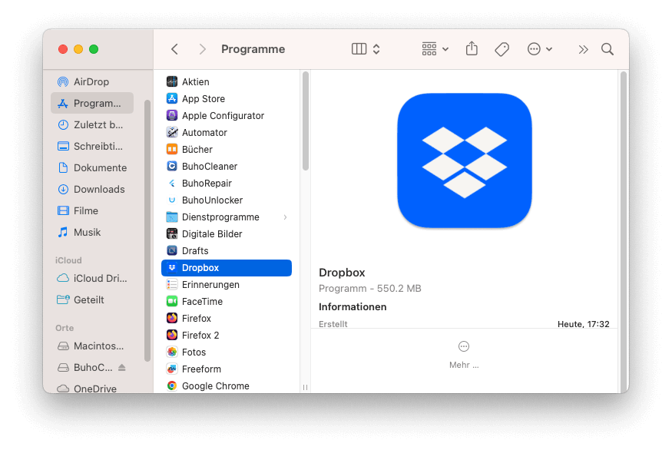Select the BuhoRepair app icon
The width and height of the screenshot is (672, 450).
point(172,183)
